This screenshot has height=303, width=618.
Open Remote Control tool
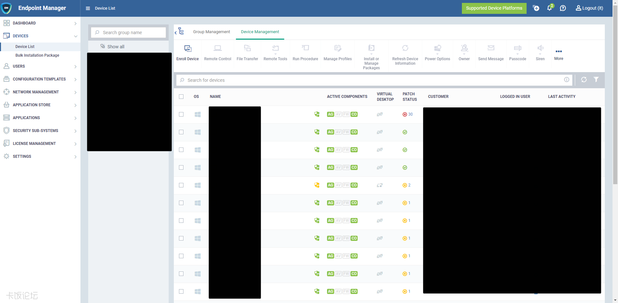click(x=218, y=53)
